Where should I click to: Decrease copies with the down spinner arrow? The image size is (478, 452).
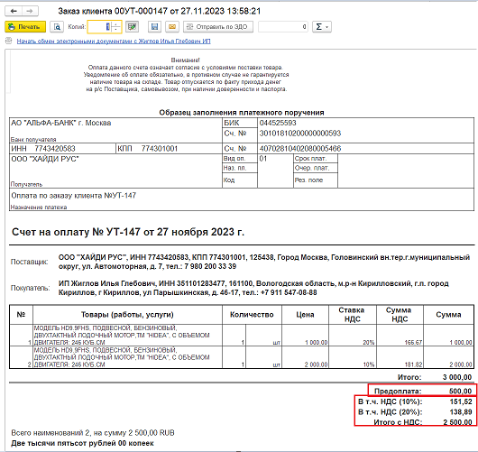point(115,30)
